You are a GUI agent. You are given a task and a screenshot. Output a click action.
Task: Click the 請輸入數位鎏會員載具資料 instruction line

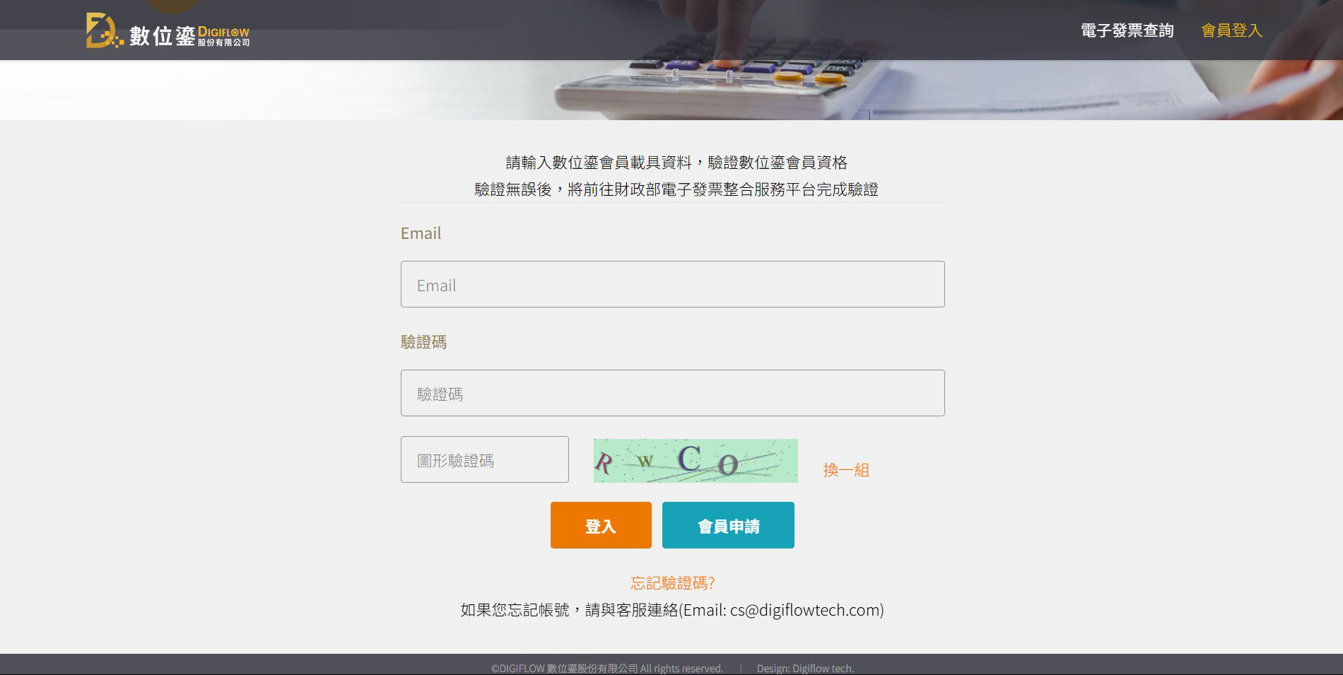(x=676, y=163)
